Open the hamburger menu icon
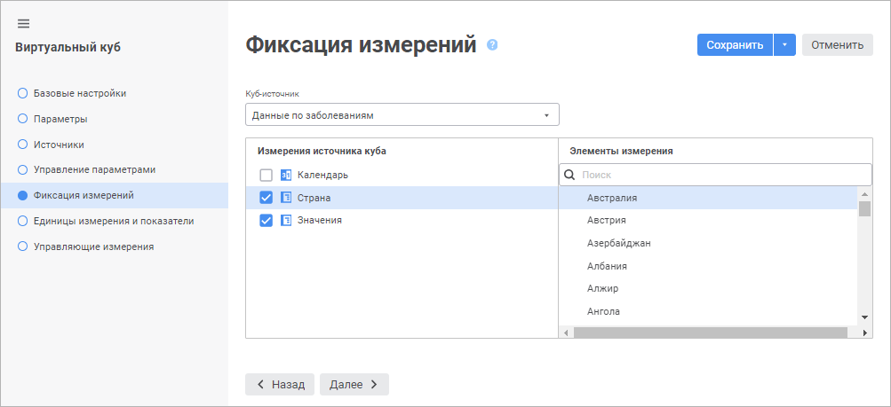Image resolution: width=891 pixels, height=407 pixels. coord(24,23)
